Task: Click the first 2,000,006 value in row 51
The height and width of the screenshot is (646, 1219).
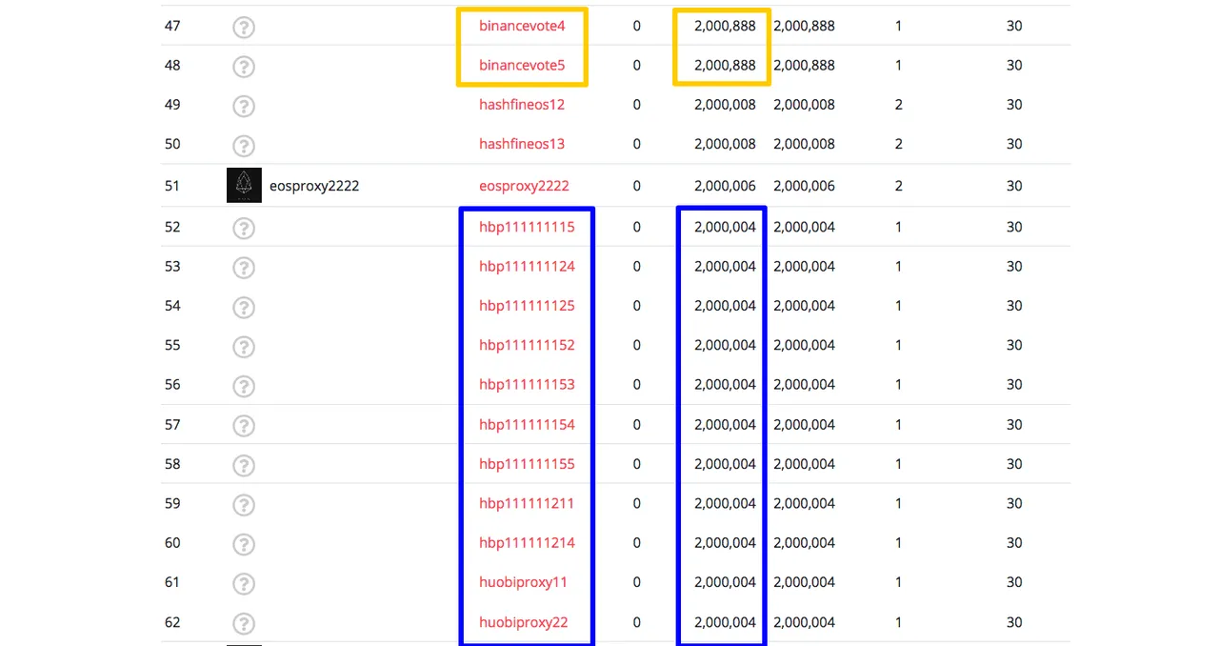Action: (x=725, y=186)
